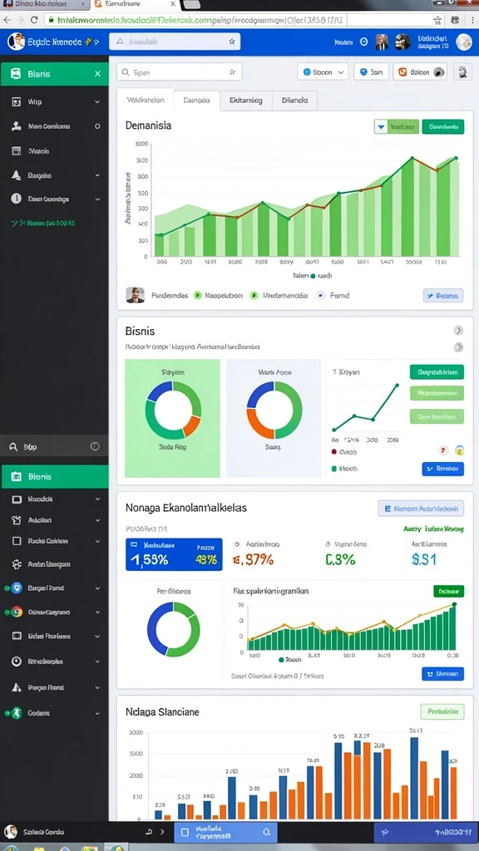This screenshot has height=851, width=479.
Task: Toggle the Farnd legend series marker
Action: [x=320, y=295]
